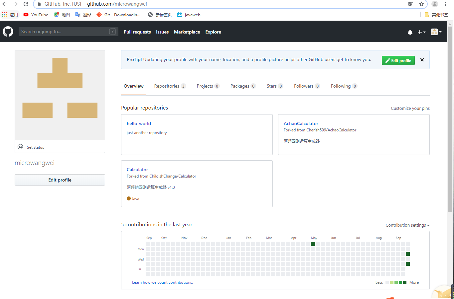The height and width of the screenshot is (299, 454).
Task: Click the green Edit profile button
Action: pyautogui.click(x=398, y=60)
